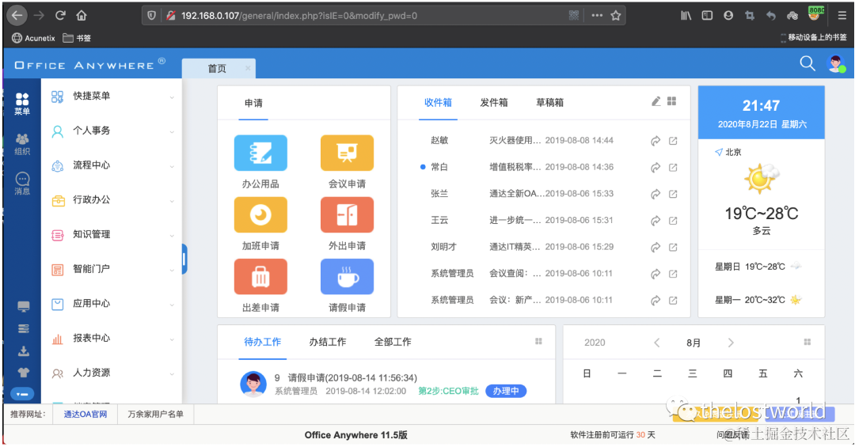The height and width of the screenshot is (447, 855).
Task: Click the t-shirt theme icon in left rail
Action: click(24, 373)
